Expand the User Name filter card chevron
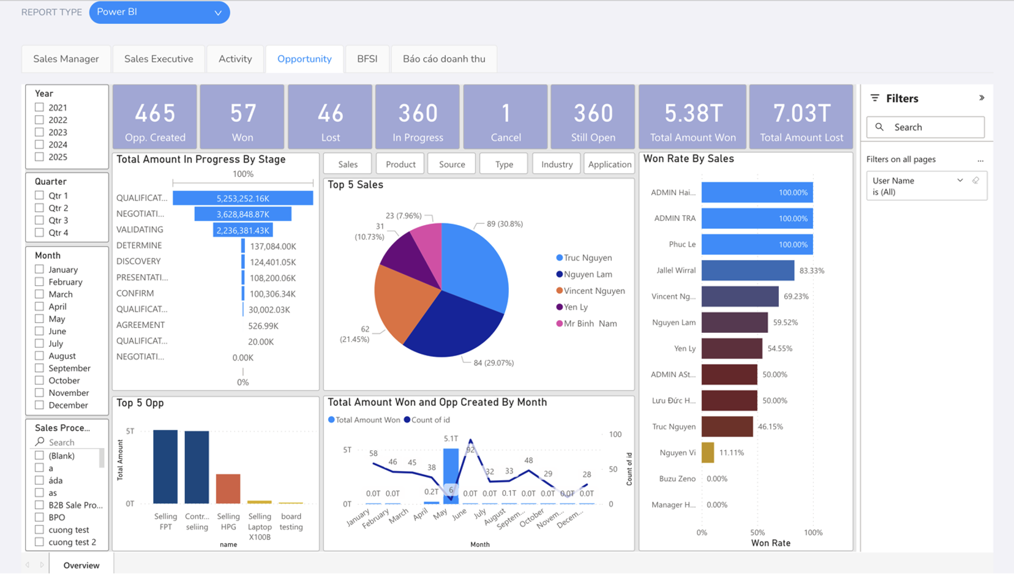The width and height of the screenshot is (1014, 574). coord(960,181)
